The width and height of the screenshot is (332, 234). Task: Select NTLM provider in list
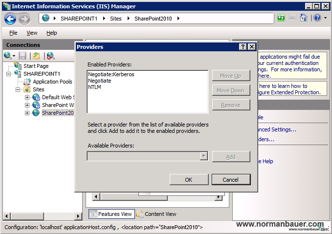point(94,87)
